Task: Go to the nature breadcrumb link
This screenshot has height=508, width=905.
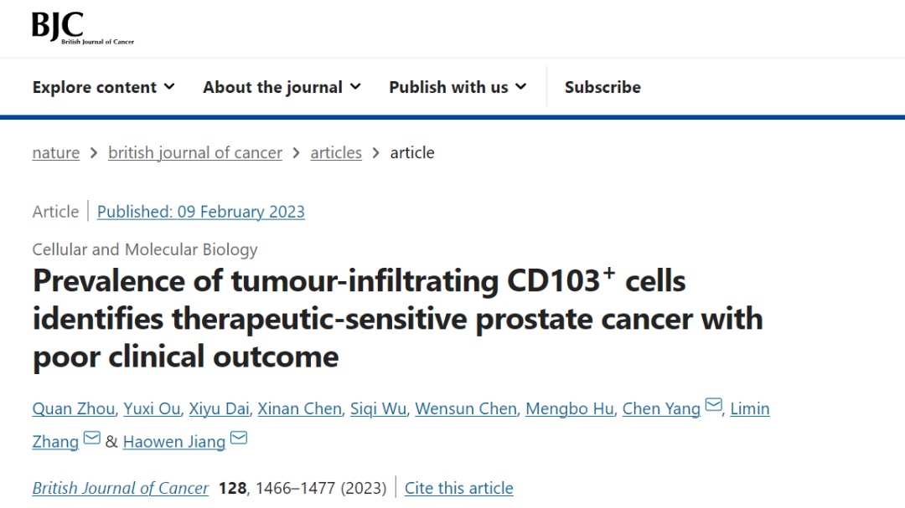Action: [x=56, y=153]
